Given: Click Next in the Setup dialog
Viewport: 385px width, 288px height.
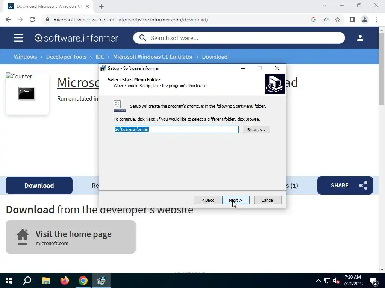Looking at the screenshot, I should point(236,200).
